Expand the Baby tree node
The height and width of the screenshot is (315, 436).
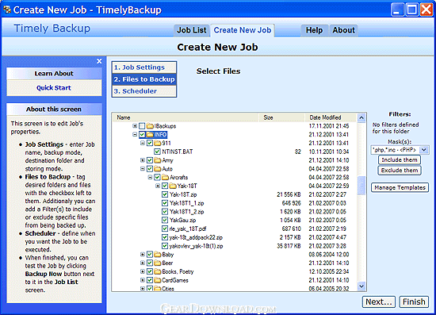click(143, 255)
